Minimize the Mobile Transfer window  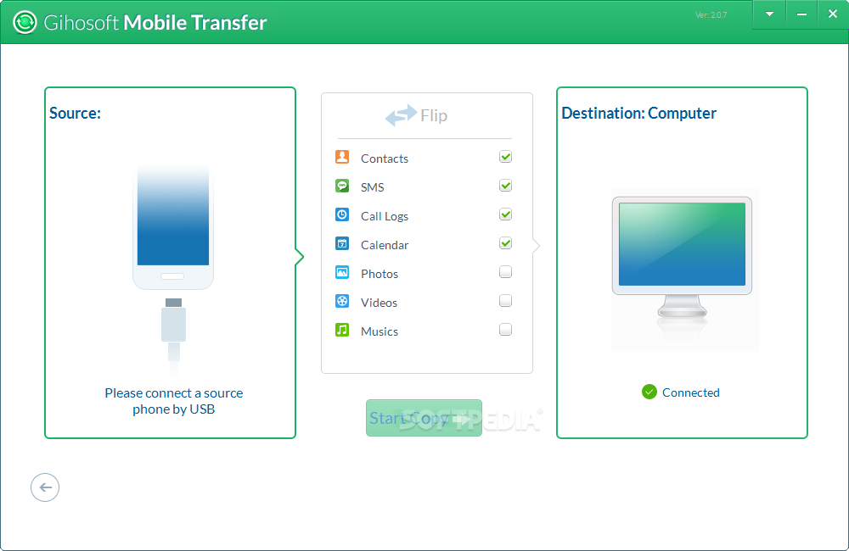click(x=802, y=14)
